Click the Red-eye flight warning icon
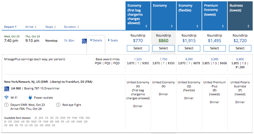Screen dimensions: 254x134 point(58,105)
